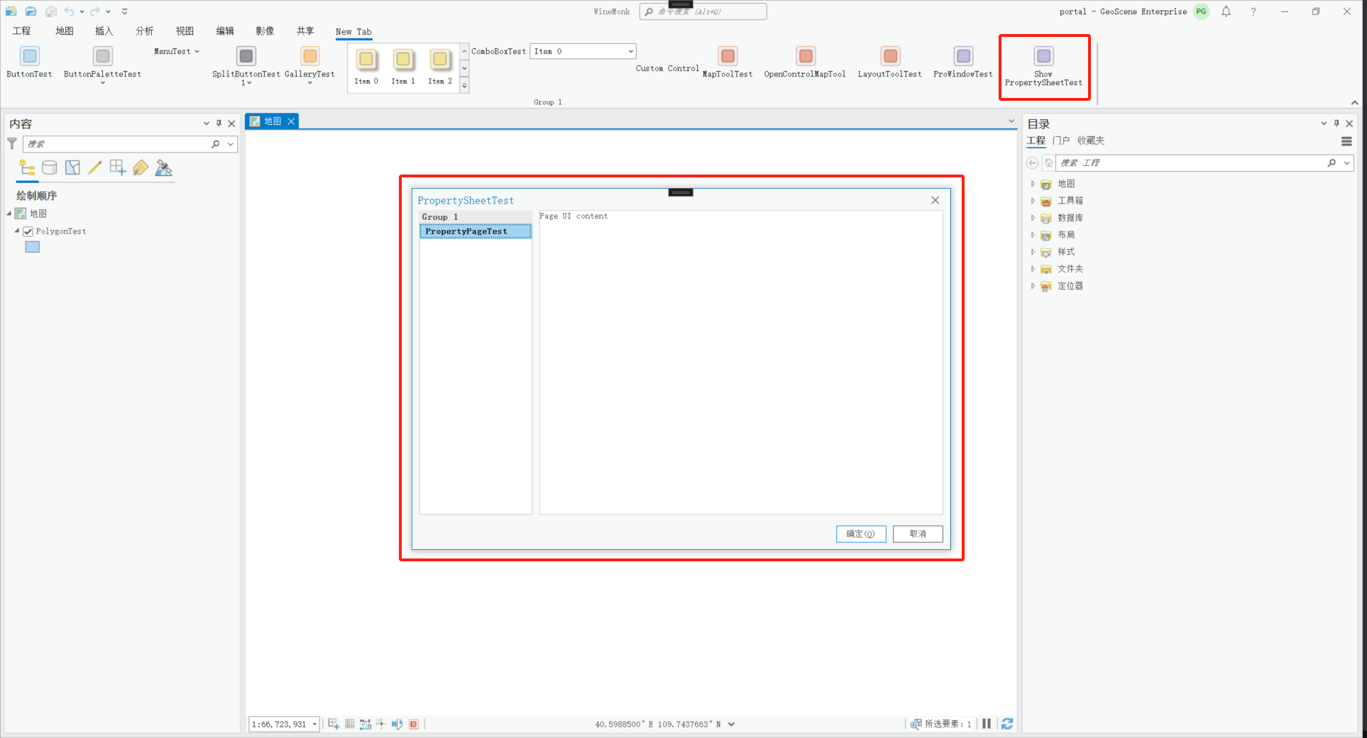1367x738 pixels.
Task: Open the 工程 menu tab
Action: tap(22, 31)
